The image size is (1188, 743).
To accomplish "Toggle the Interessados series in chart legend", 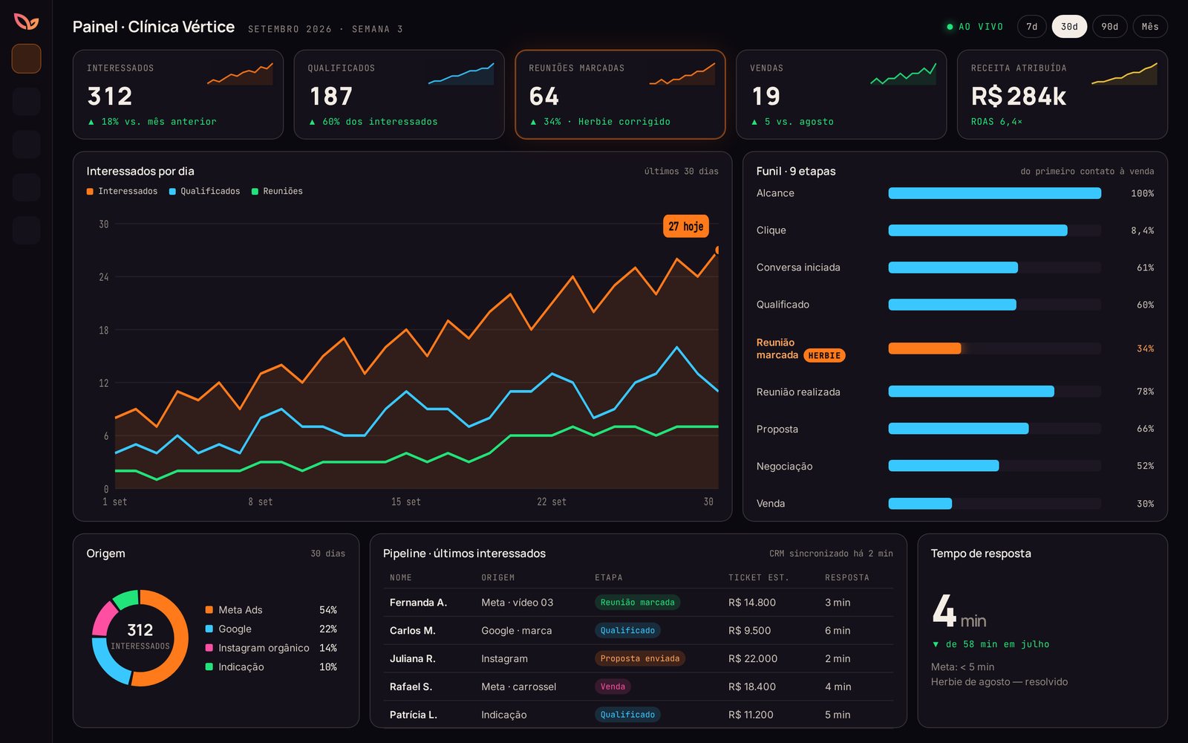I will 122,192.
